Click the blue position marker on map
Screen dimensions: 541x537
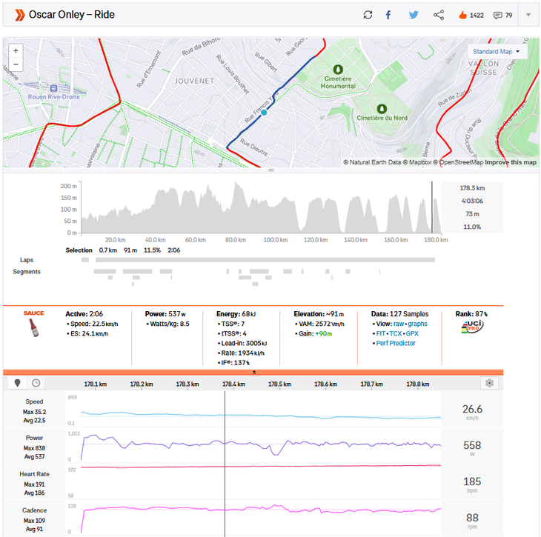(x=264, y=113)
